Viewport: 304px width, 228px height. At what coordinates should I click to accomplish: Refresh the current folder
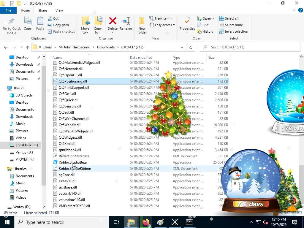pos(191,47)
